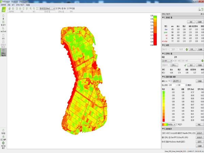Viewport: 204px width, 153px height.
Task: Click Help button in Reflectance Map section
Action: click(200, 22)
